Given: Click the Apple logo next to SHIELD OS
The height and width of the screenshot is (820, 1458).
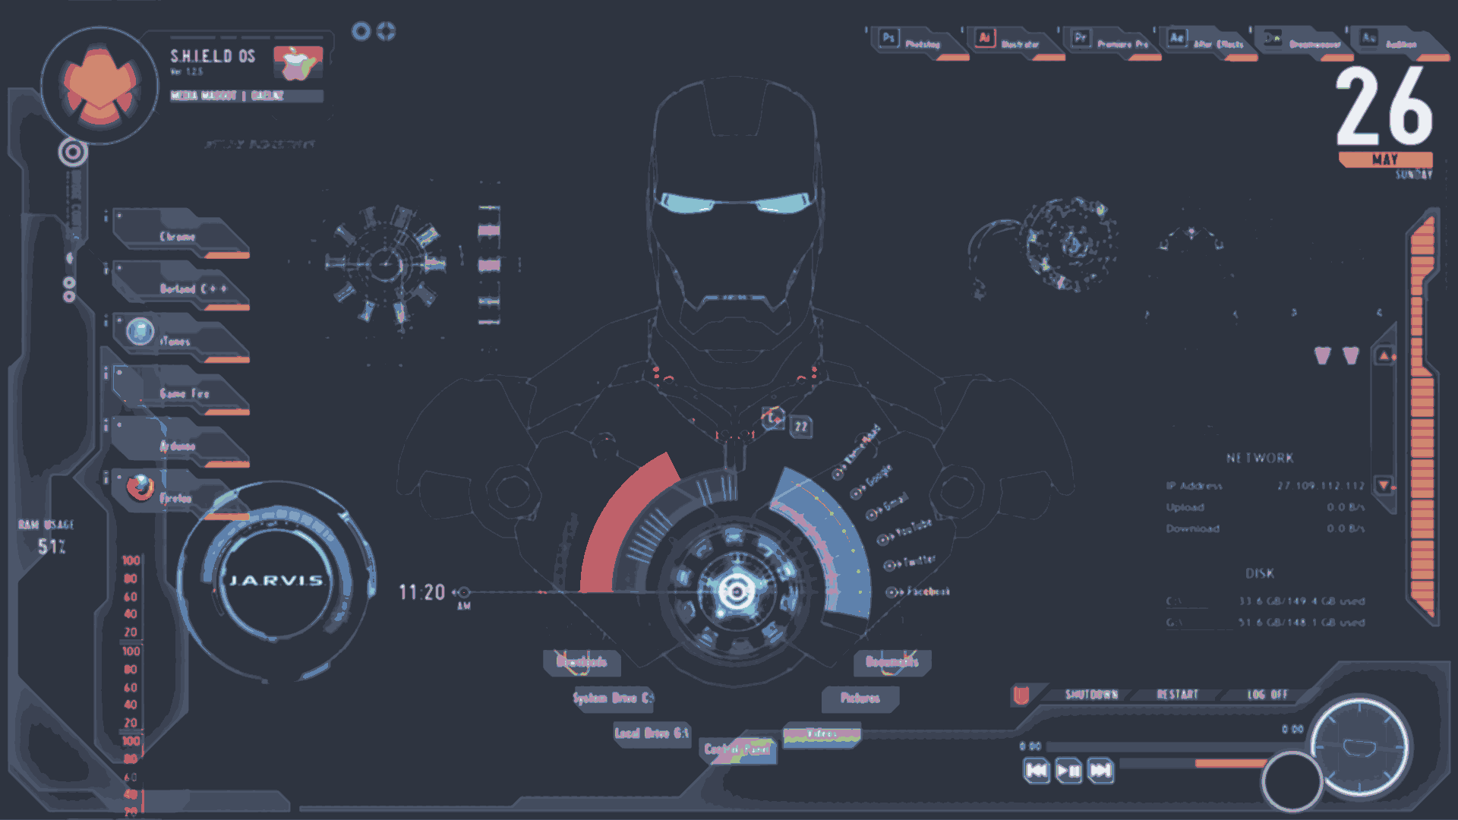Looking at the screenshot, I should click(298, 62).
